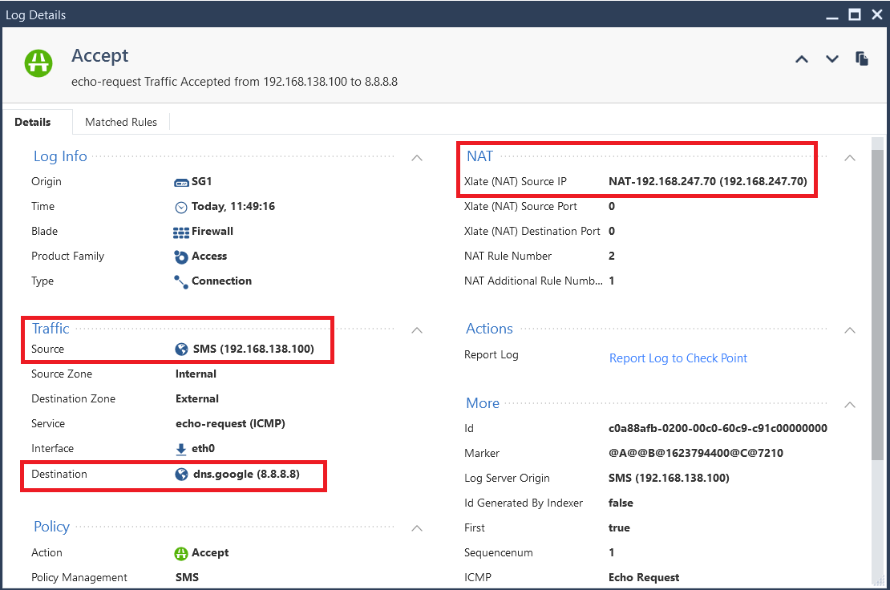
Task: Open the Matched Rules tab
Action: coord(121,122)
